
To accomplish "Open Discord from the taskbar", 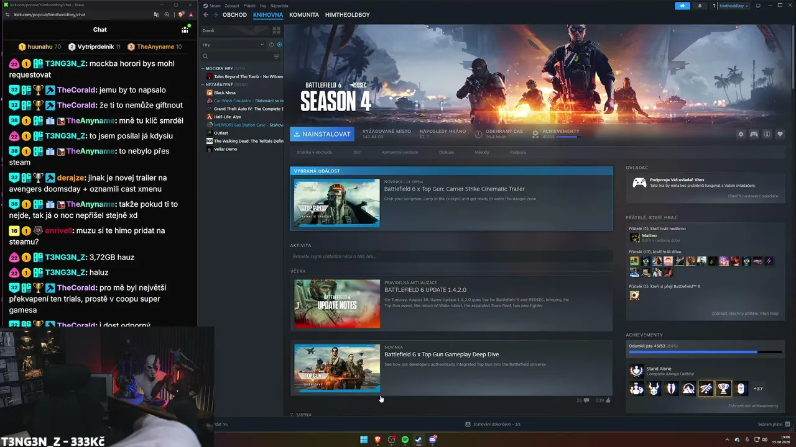I will (433, 440).
